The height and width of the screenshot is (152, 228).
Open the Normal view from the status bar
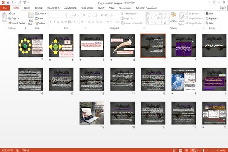click(x=174, y=150)
